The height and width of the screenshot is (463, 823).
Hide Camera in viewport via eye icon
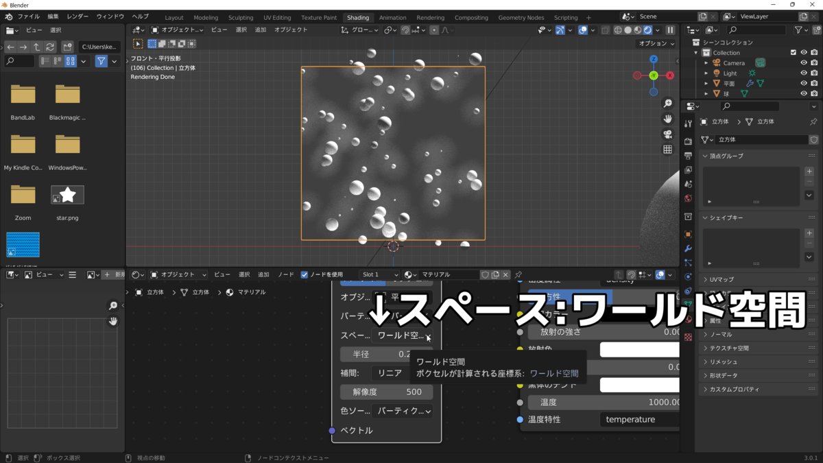point(804,63)
